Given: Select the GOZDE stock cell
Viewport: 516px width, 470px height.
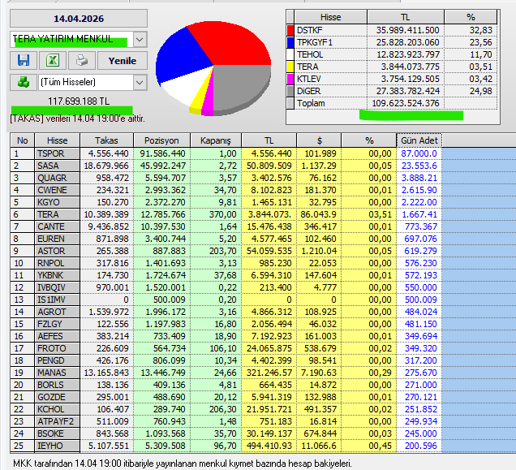Looking at the screenshot, I should click(58, 398).
